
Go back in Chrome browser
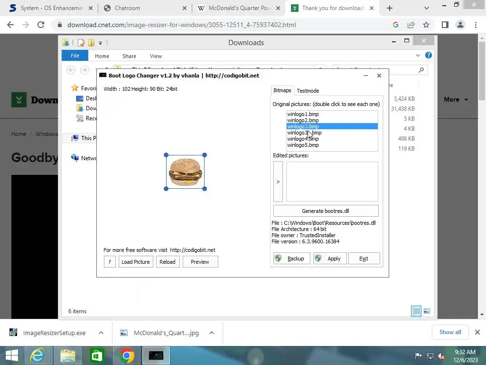[10, 25]
